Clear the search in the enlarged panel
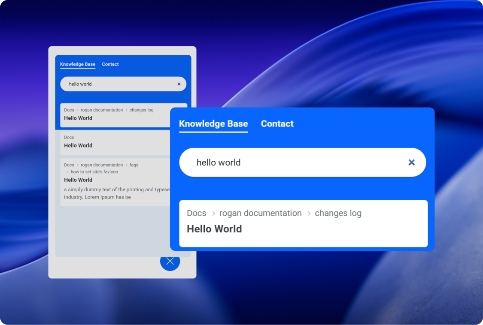The image size is (483, 325). (x=411, y=162)
